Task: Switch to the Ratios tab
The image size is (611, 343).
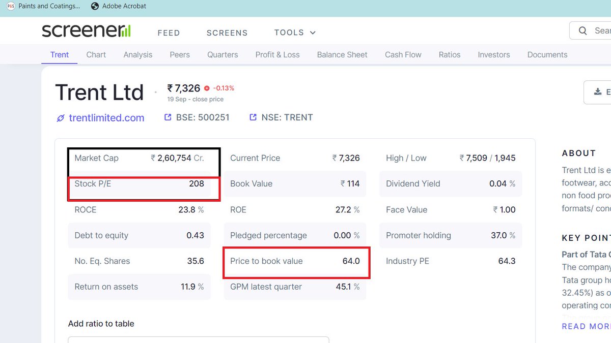Action: (450, 55)
